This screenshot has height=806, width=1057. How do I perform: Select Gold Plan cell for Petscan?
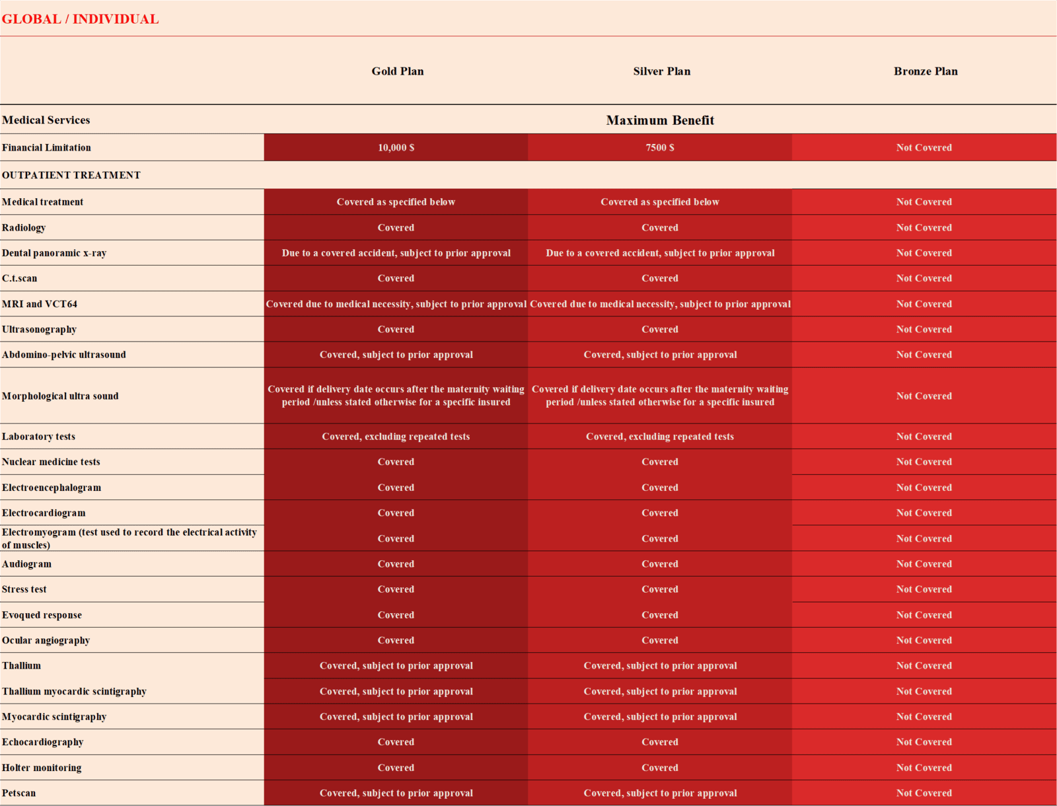pos(396,793)
